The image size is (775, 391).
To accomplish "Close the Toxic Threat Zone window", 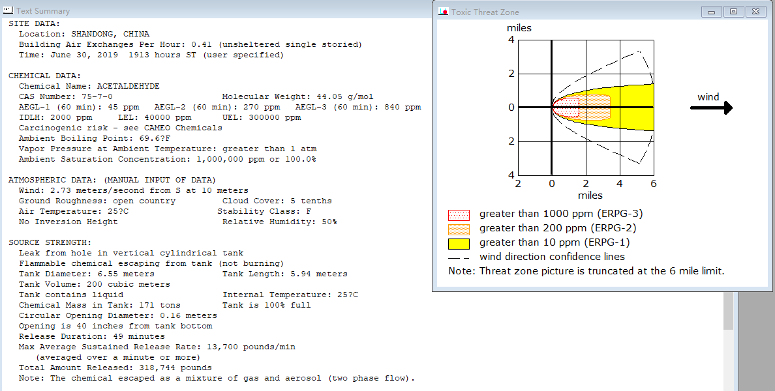I will (x=755, y=11).
